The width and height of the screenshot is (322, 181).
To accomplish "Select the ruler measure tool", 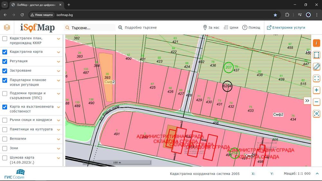I will tap(317, 67).
